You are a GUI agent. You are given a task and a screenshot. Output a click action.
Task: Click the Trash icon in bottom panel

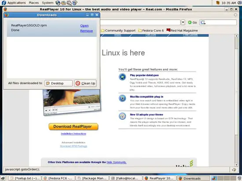click(x=239, y=178)
